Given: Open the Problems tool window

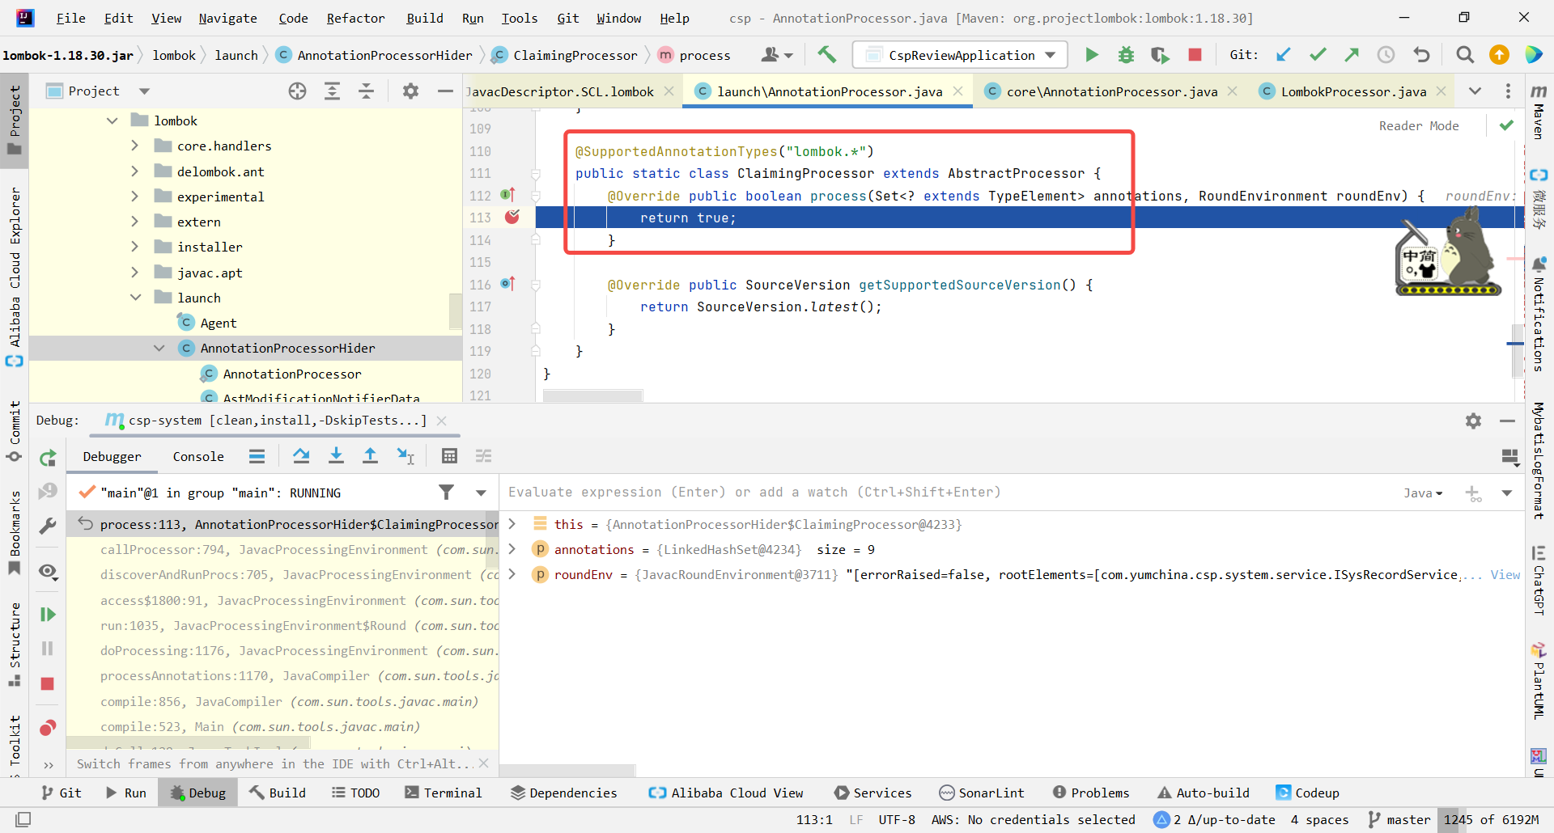Looking at the screenshot, I should point(1090,793).
